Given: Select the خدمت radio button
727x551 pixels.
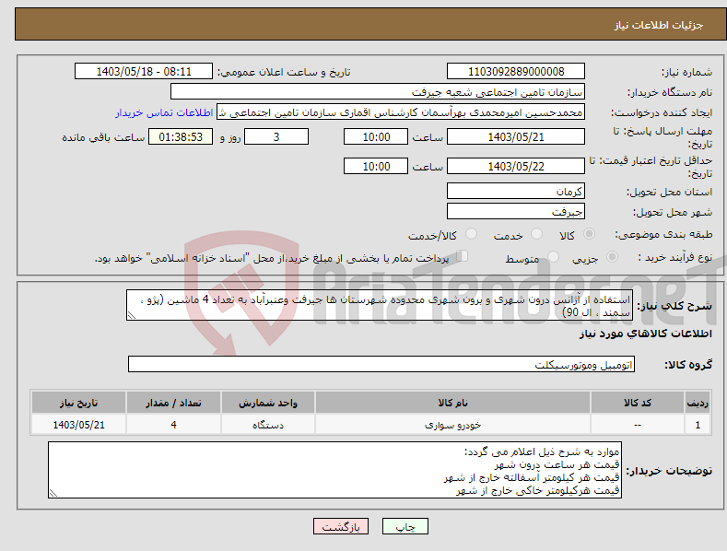Looking at the screenshot, I should tap(536, 234).
